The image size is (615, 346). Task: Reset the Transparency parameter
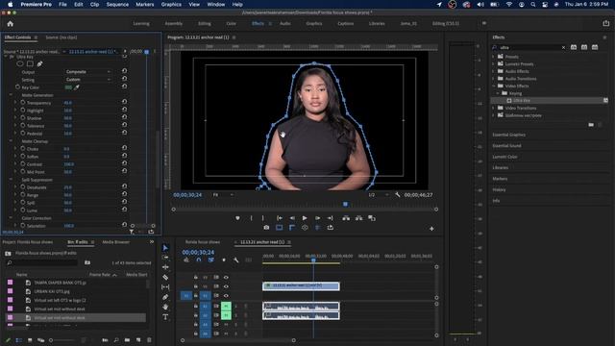(124, 102)
